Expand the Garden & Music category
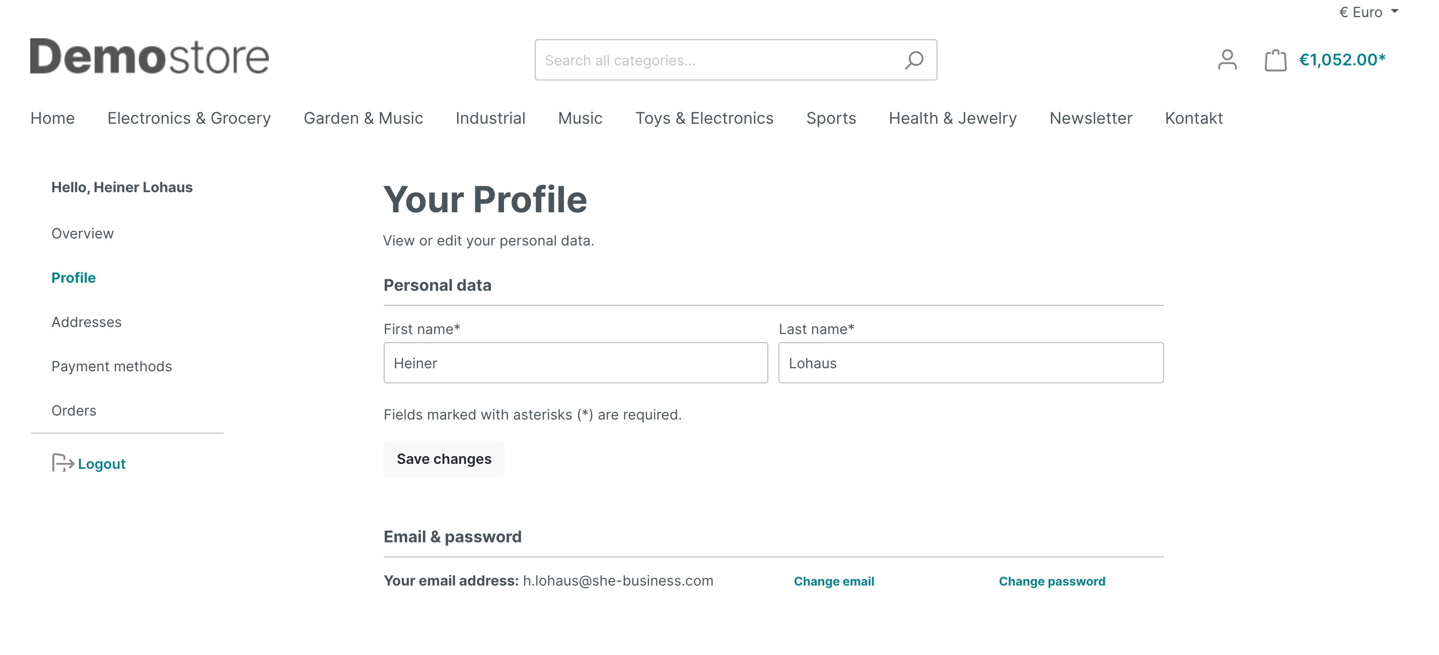 pos(364,117)
